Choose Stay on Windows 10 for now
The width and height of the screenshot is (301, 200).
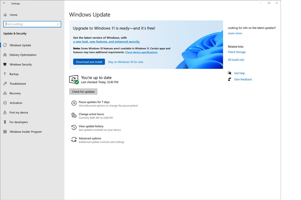tap(125, 62)
